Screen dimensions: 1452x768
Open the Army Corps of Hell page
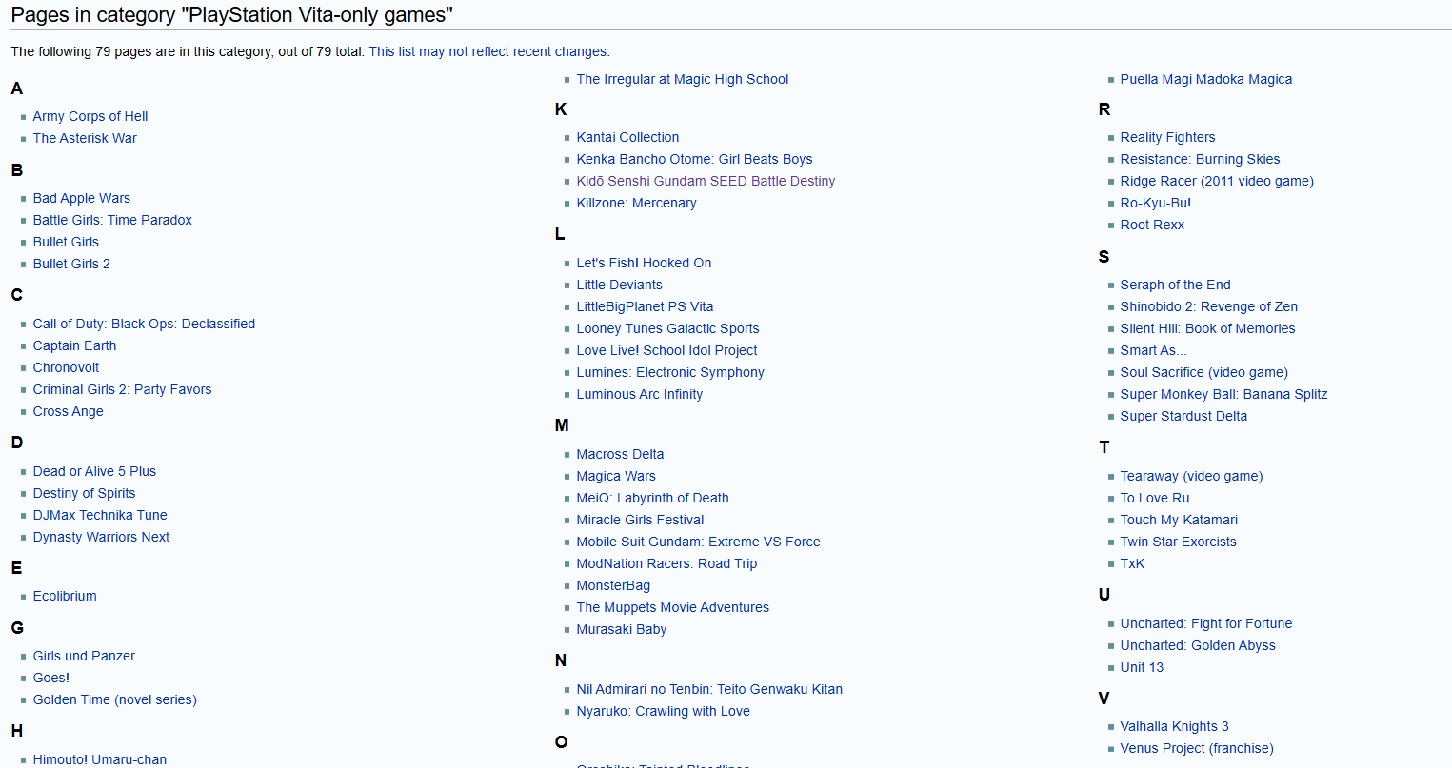click(x=90, y=116)
